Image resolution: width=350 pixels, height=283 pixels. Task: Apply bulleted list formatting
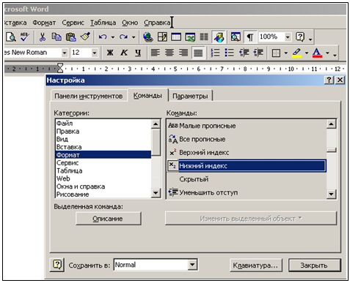point(230,53)
